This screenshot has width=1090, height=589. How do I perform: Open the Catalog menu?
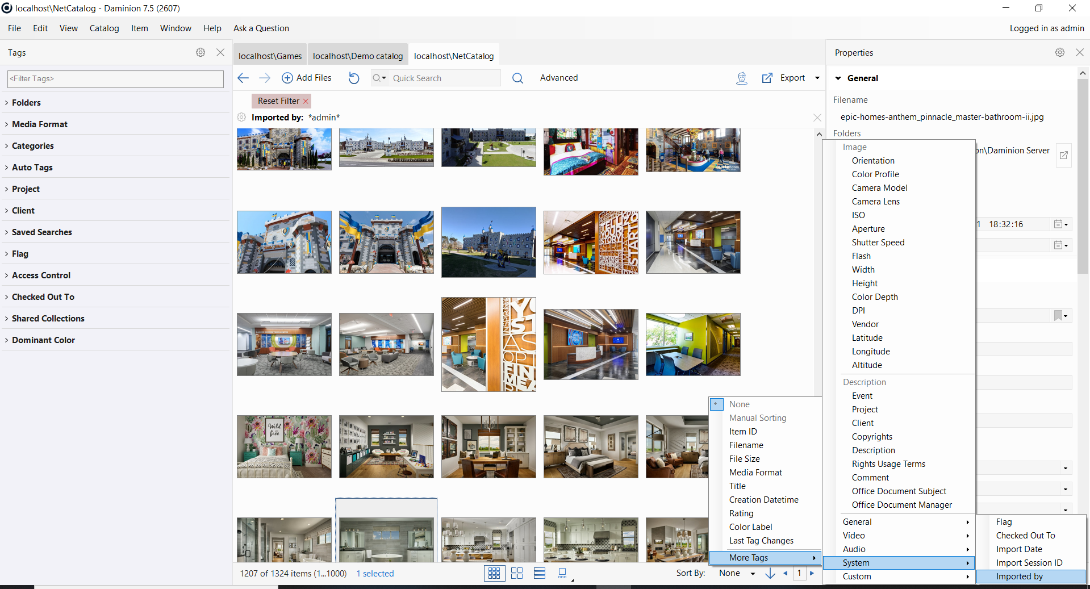pyautogui.click(x=104, y=28)
